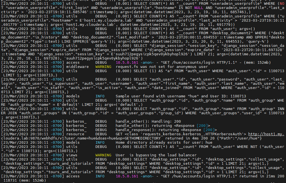Click the "middleware" module name

click(x=77, y=67)
